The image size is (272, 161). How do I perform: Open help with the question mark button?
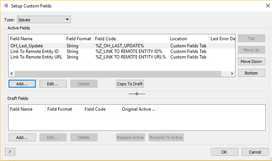(x=10, y=152)
